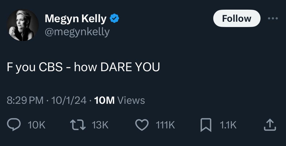
Task: Click the 13K reposts count
Action: pyautogui.click(x=100, y=125)
